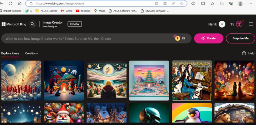This screenshot has width=256, height=125.
Task: Open the Read aloud icon
Action: click(173, 3)
